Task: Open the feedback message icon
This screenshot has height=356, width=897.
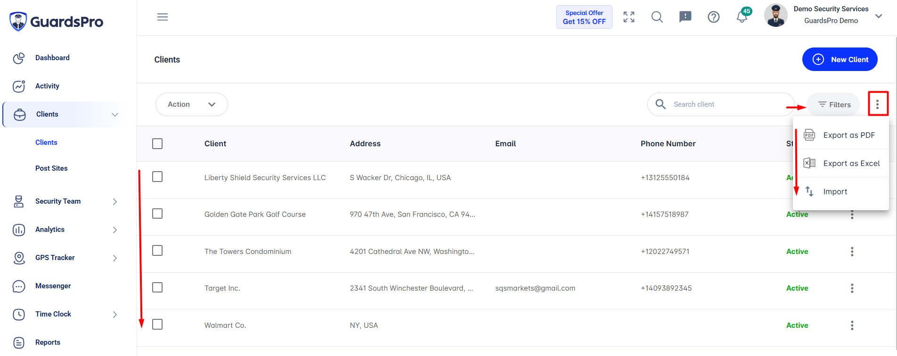Action: [685, 17]
